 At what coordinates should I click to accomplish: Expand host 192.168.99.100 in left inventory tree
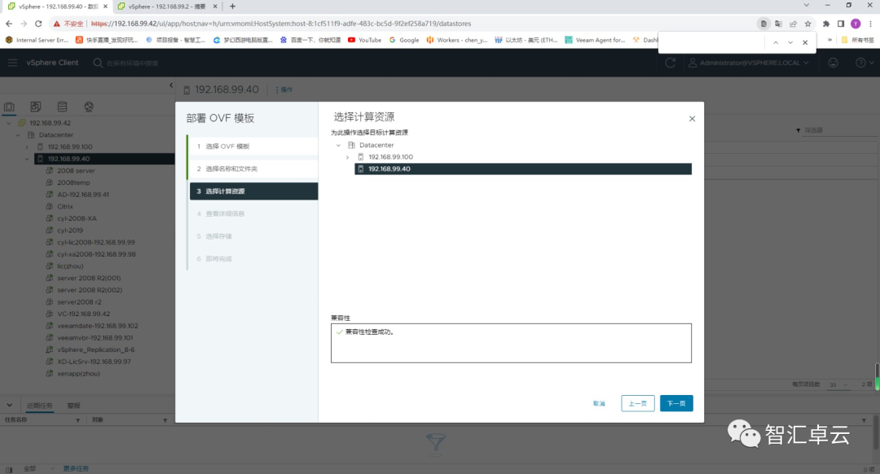click(x=27, y=147)
